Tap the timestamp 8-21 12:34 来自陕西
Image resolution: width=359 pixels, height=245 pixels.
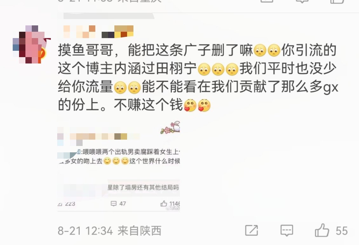(x=110, y=231)
